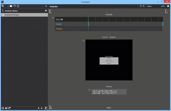Viewport: 171px width, 111px height.
Task: Click the Value label in the top bar
Action: click(x=149, y=6)
